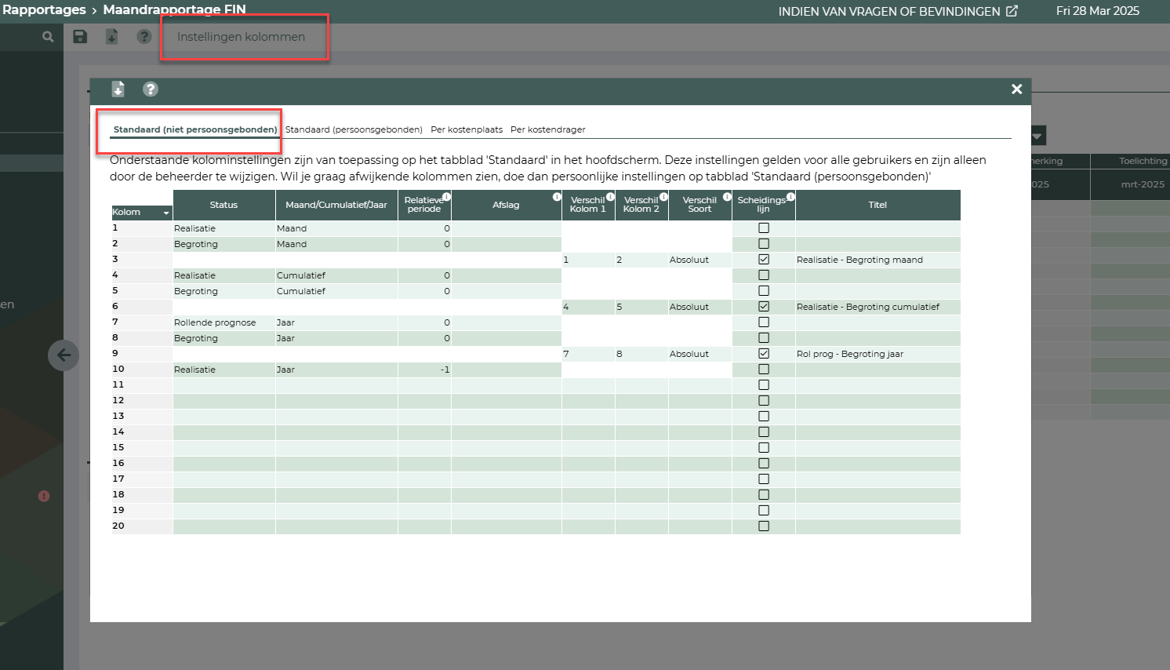Switch to Per kostendrager tab
The height and width of the screenshot is (670, 1170).
click(548, 129)
